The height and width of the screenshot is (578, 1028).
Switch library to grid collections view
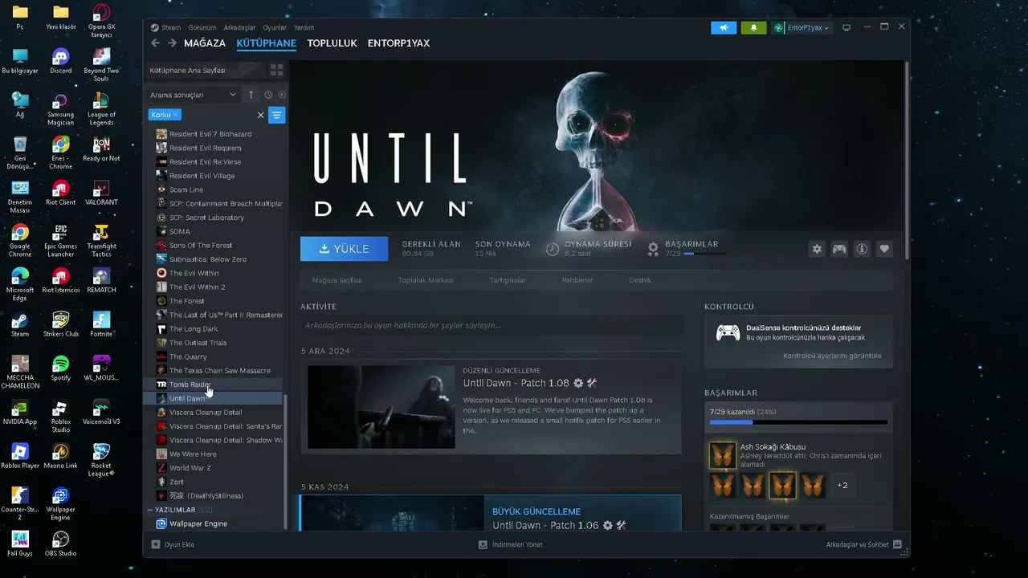click(276, 70)
